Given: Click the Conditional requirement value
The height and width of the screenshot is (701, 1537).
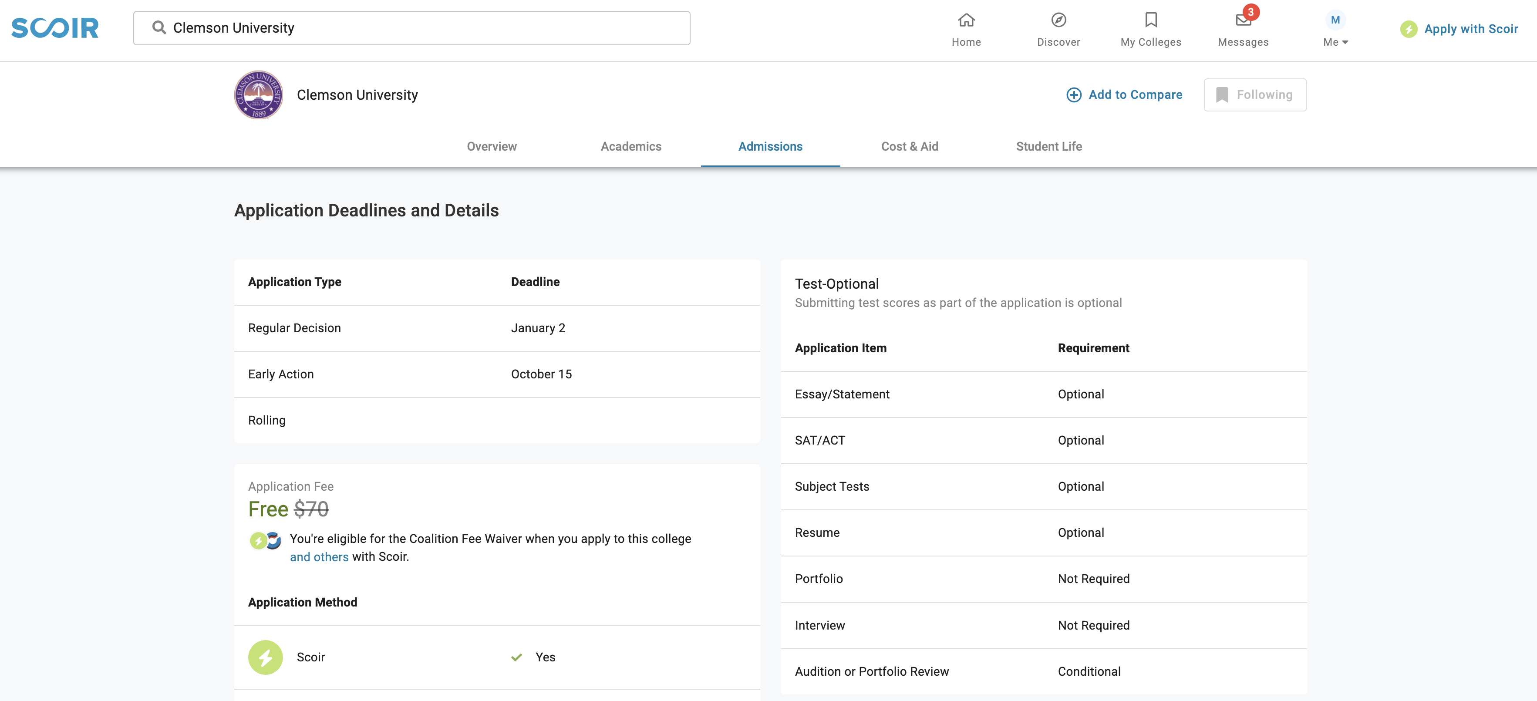Looking at the screenshot, I should coord(1089,671).
